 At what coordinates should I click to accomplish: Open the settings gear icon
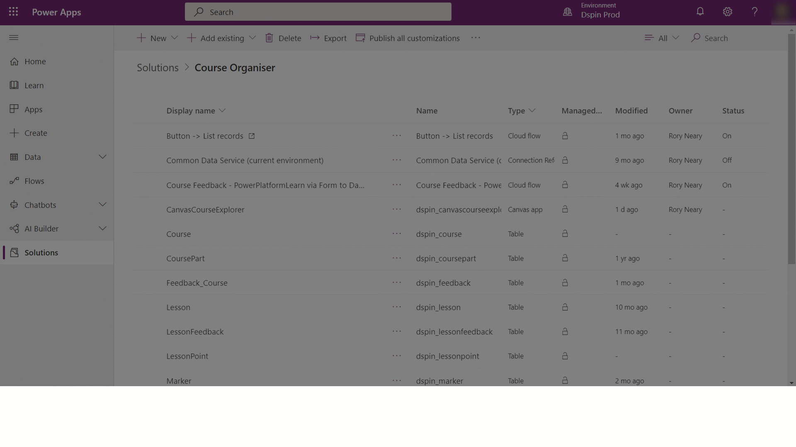click(x=728, y=12)
